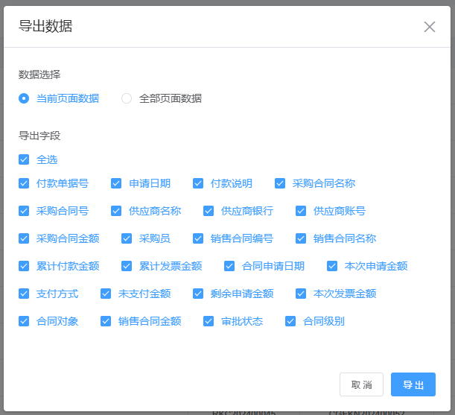The image size is (455, 415).
Task: Toggle the 审批状态 checkbox
Action: [209, 321]
